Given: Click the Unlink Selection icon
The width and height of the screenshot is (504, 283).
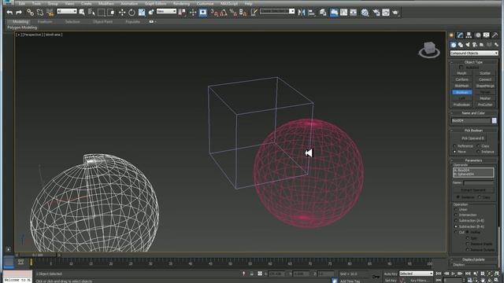Looking at the screenshot, I should [x=40, y=13].
